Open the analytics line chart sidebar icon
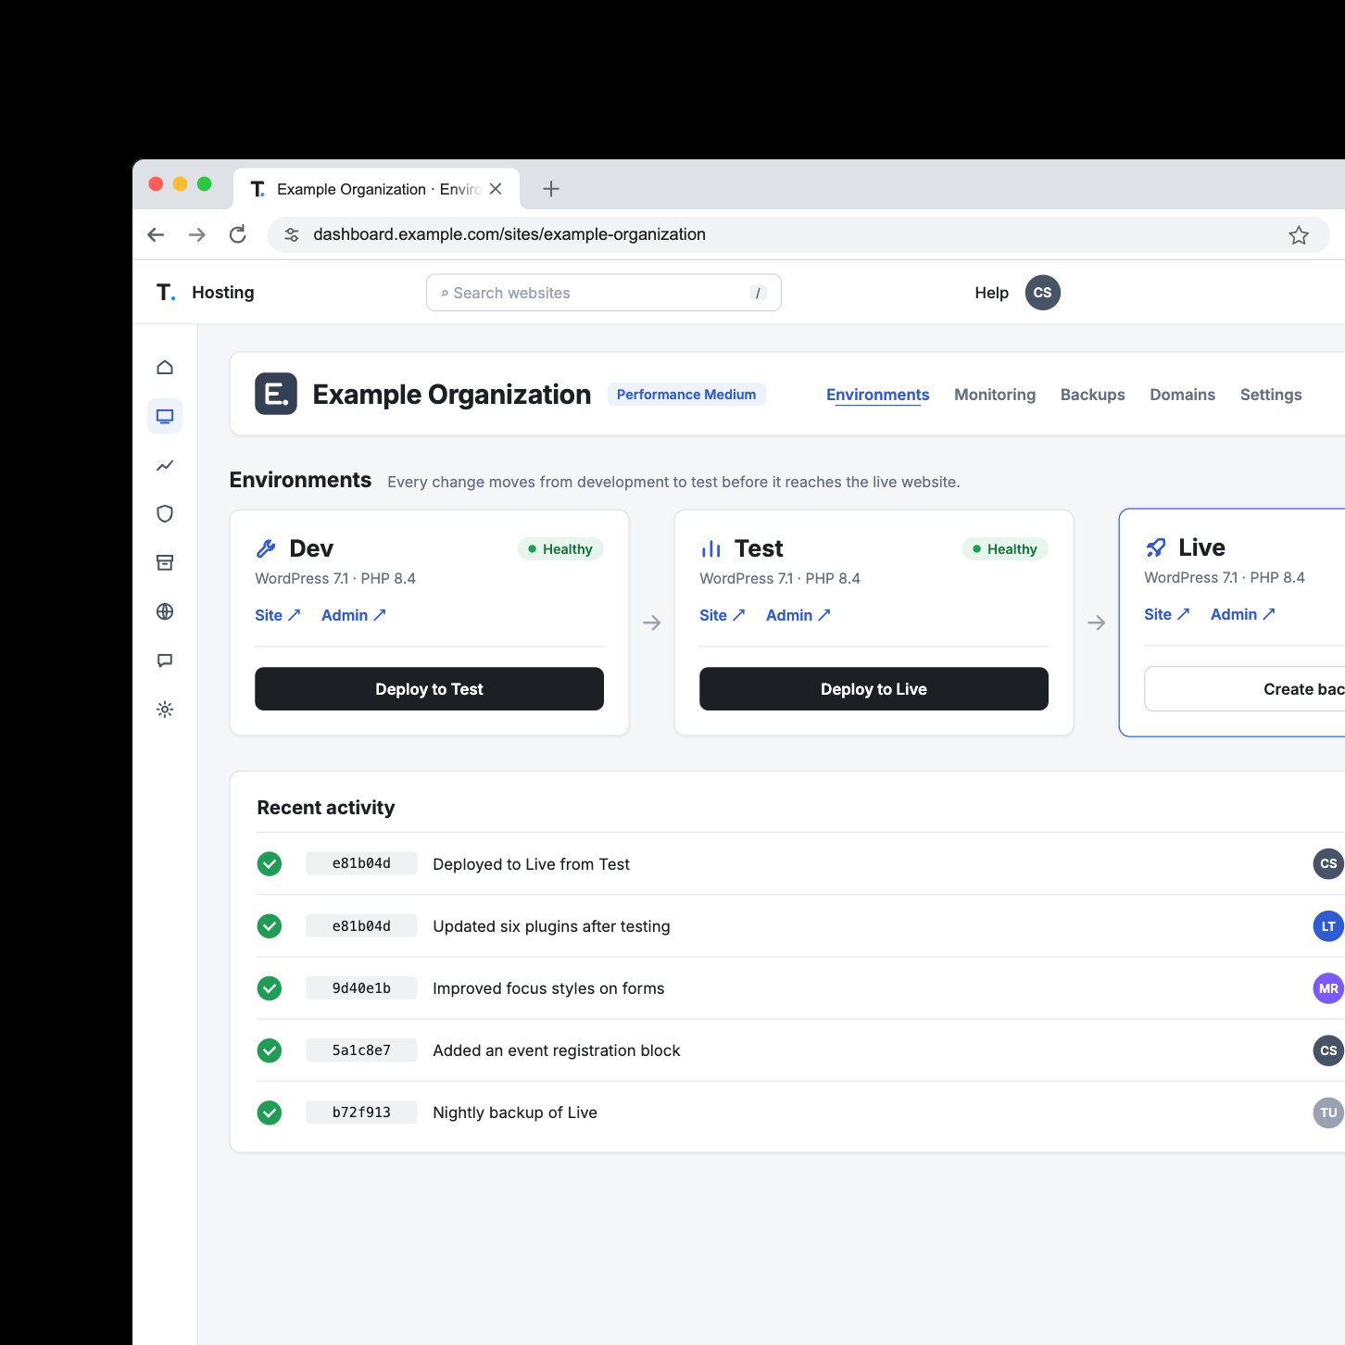 tap(165, 465)
